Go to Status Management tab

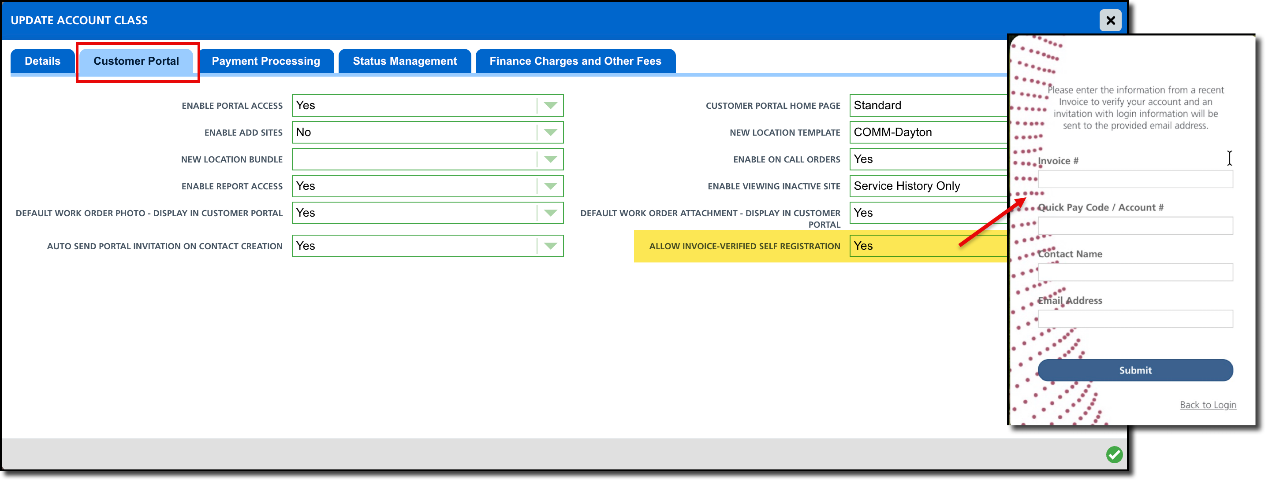tap(404, 61)
